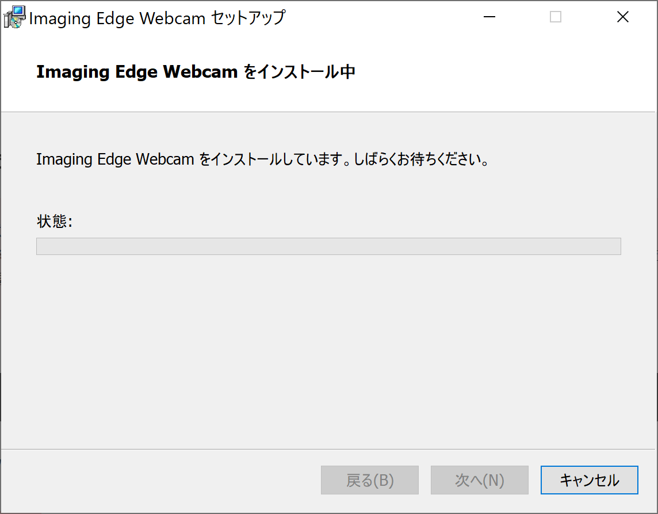Click the minimize button on the dialog
Viewport: 658px width, 514px height.
pyautogui.click(x=489, y=17)
